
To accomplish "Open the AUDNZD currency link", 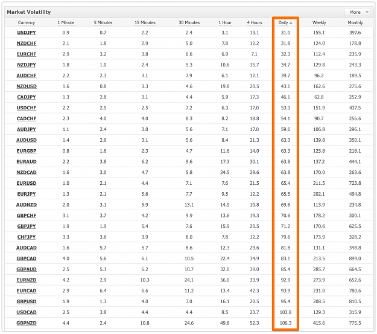I will click(x=27, y=205).
